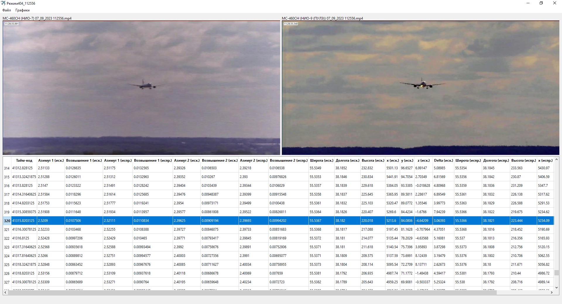Select row 314 by its row header
This screenshot has height=304, width=562.
click(7, 168)
